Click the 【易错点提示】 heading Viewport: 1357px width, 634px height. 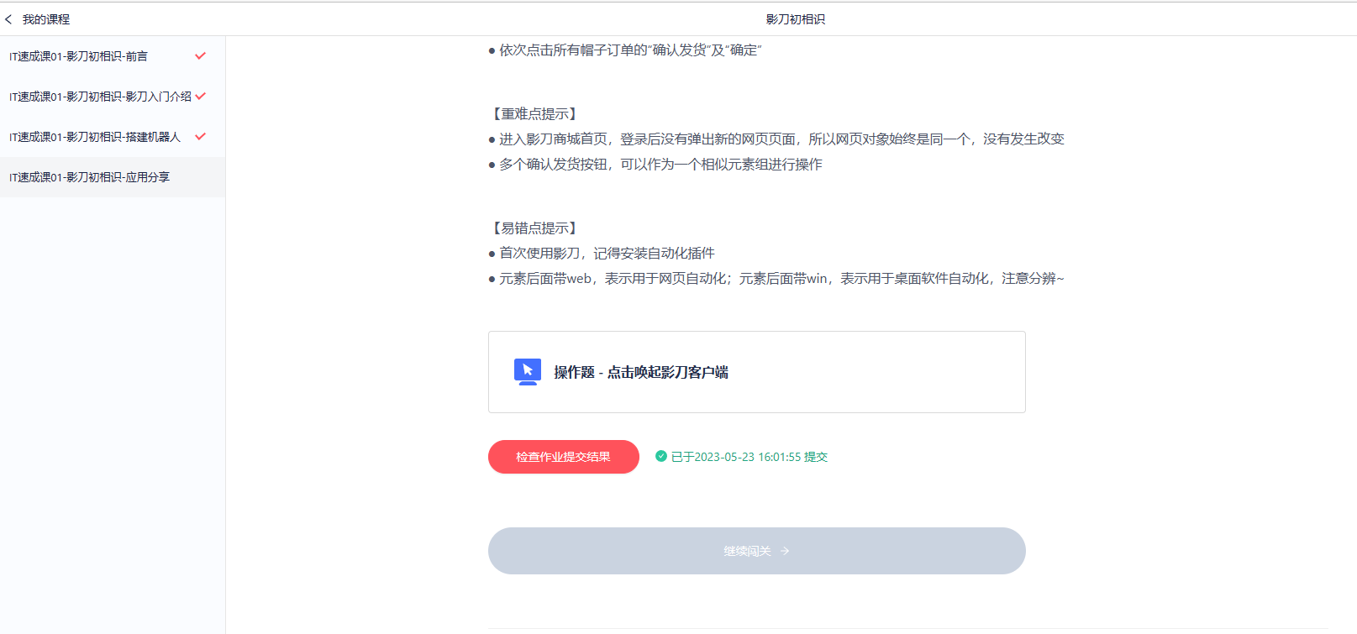534,228
